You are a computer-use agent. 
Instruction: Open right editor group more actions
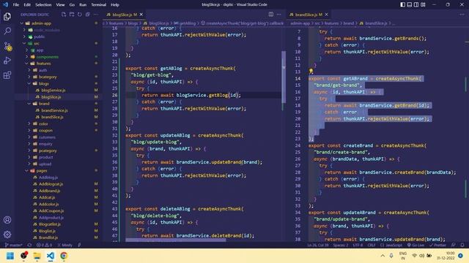[x=462, y=15]
